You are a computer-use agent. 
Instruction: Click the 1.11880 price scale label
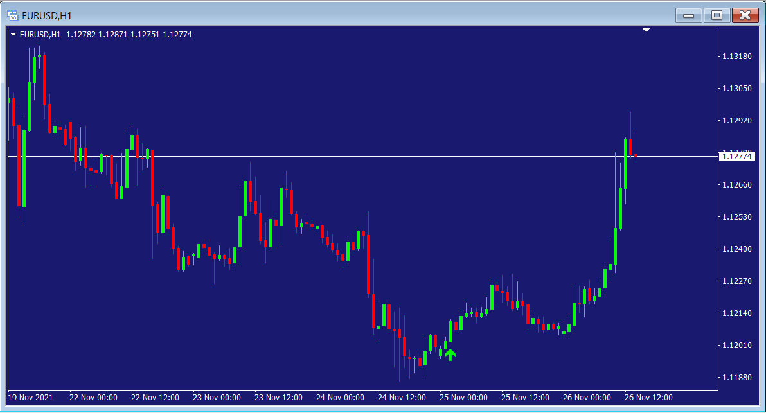tap(736, 378)
